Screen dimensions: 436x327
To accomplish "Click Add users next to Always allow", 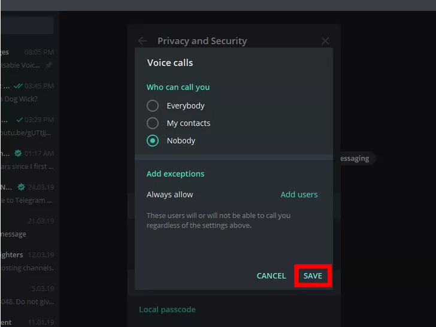I will (x=299, y=195).
